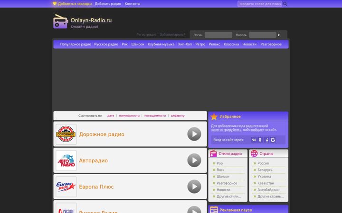342x213 pixels.
Task: Open Европа Плюс title link
Action: tap(96, 187)
